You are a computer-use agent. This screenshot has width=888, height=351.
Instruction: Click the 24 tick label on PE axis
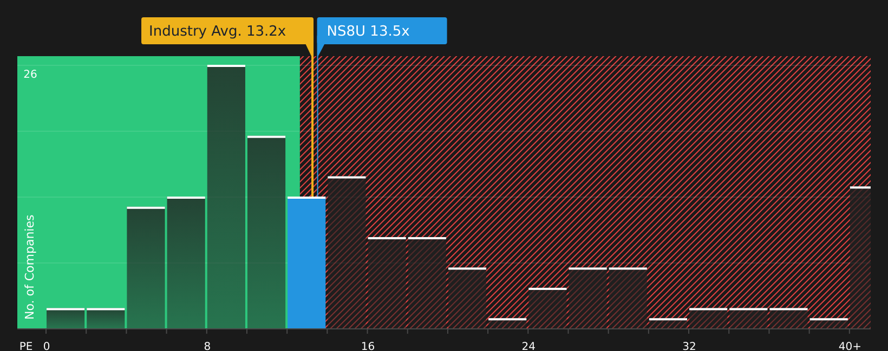(528, 346)
